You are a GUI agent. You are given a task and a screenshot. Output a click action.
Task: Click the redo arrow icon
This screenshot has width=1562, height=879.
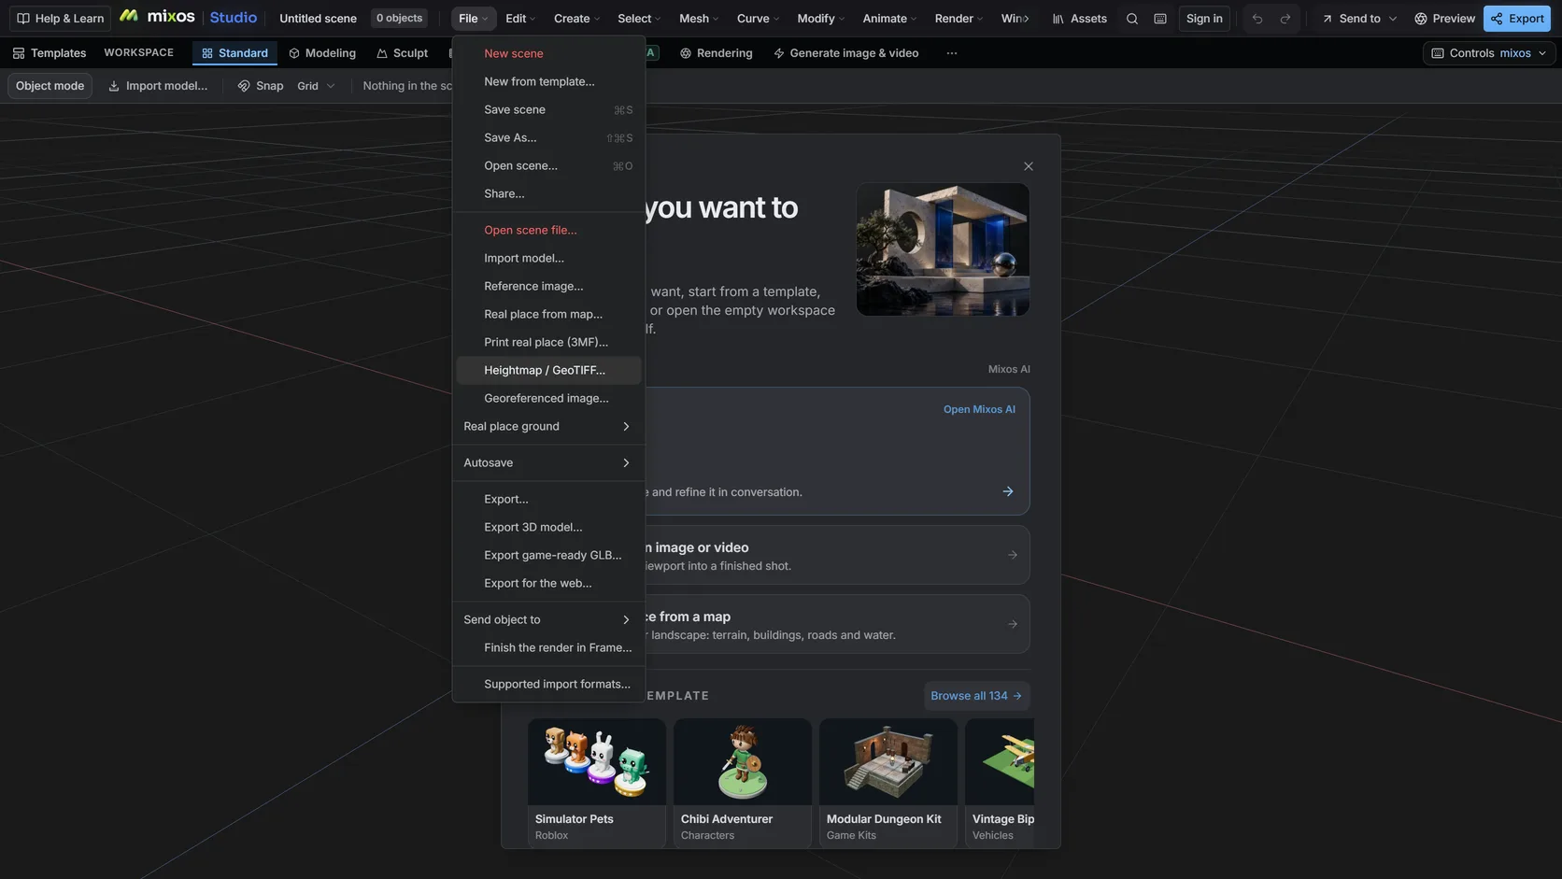pyautogui.click(x=1285, y=19)
